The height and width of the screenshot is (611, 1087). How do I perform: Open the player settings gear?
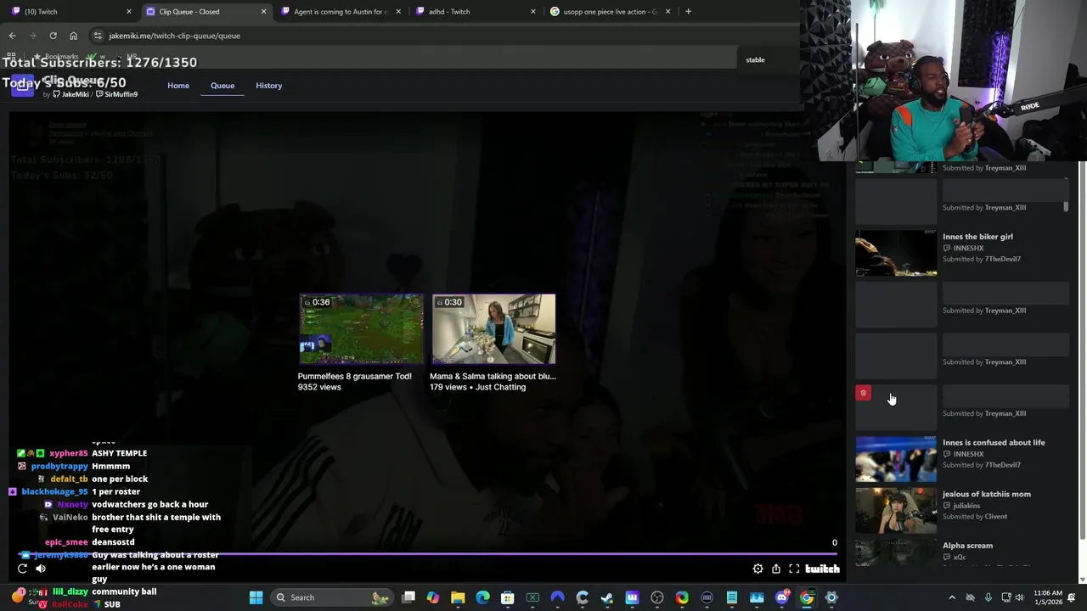pos(758,569)
